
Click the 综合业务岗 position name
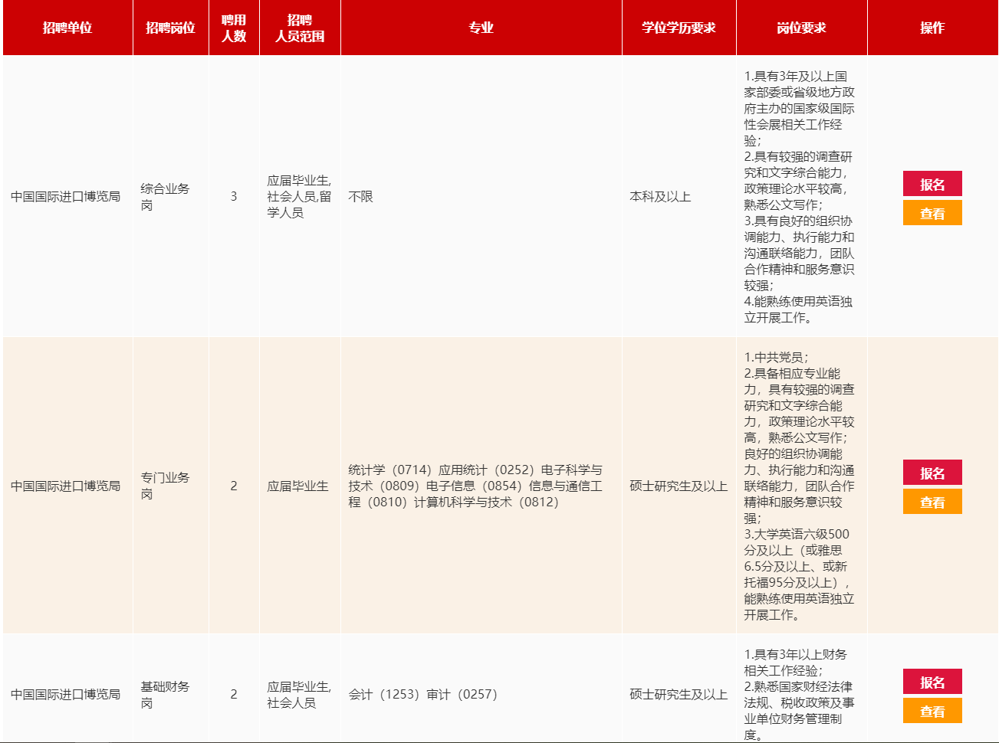pos(165,197)
